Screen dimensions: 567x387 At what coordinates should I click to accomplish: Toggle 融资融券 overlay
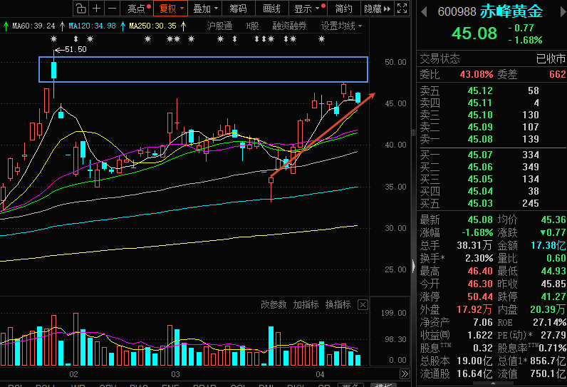(x=289, y=26)
